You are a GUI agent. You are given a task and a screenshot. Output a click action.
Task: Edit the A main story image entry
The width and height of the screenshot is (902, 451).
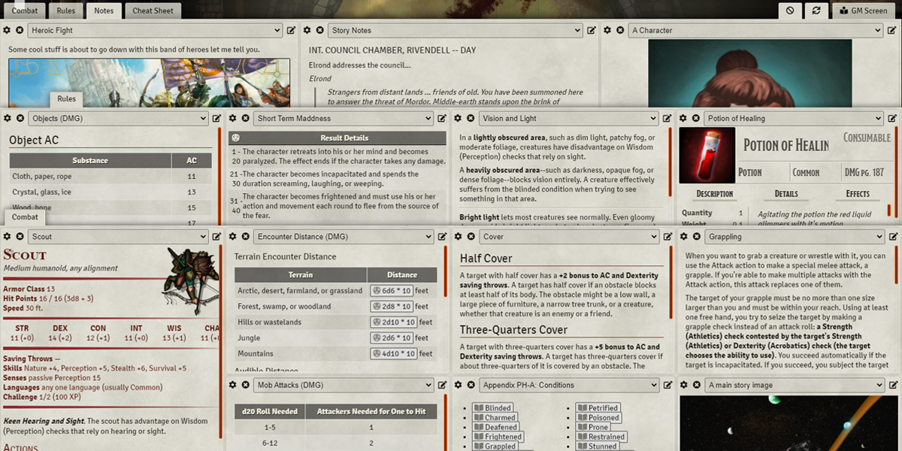pos(892,385)
